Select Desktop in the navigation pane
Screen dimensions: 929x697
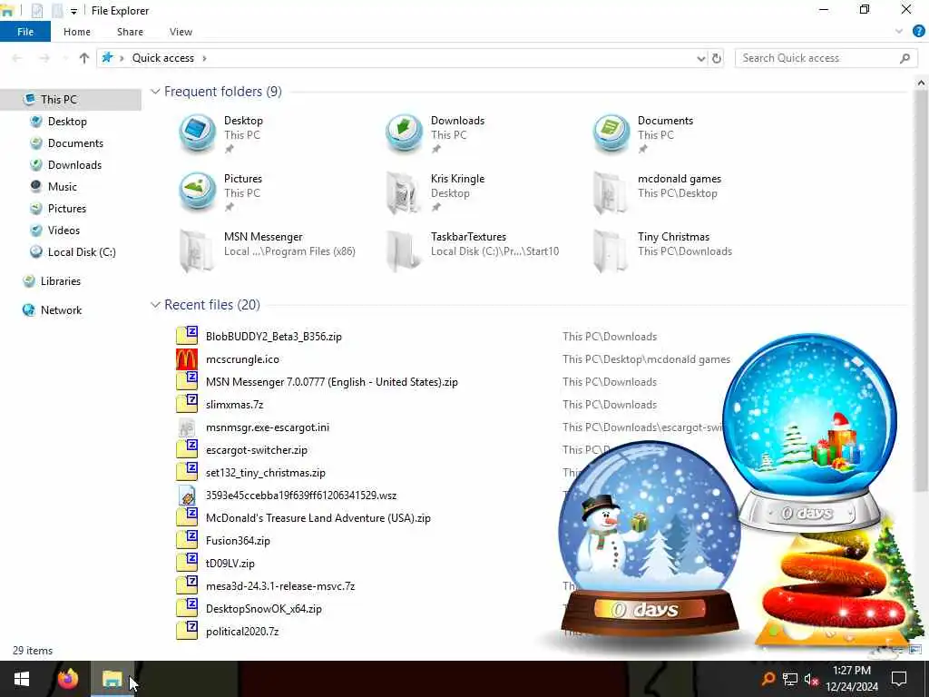(x=67, y=122)
